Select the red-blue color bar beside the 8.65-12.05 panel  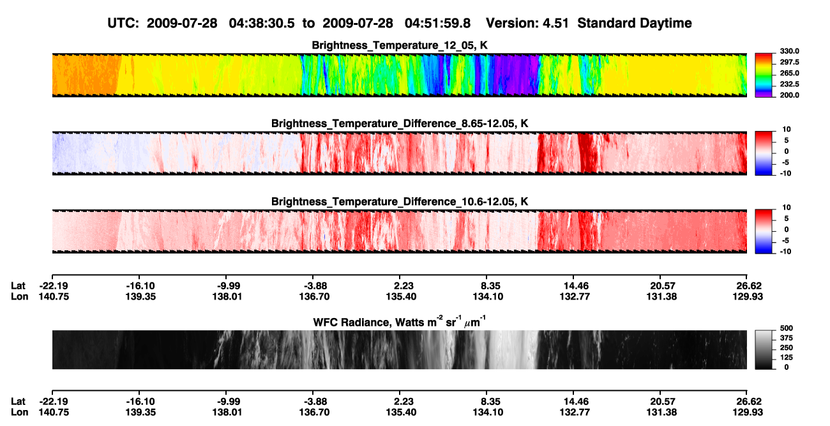click(764, 153)
